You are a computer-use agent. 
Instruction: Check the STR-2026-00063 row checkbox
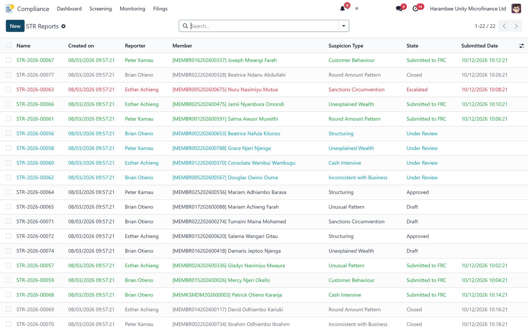[x=9, y=89]
